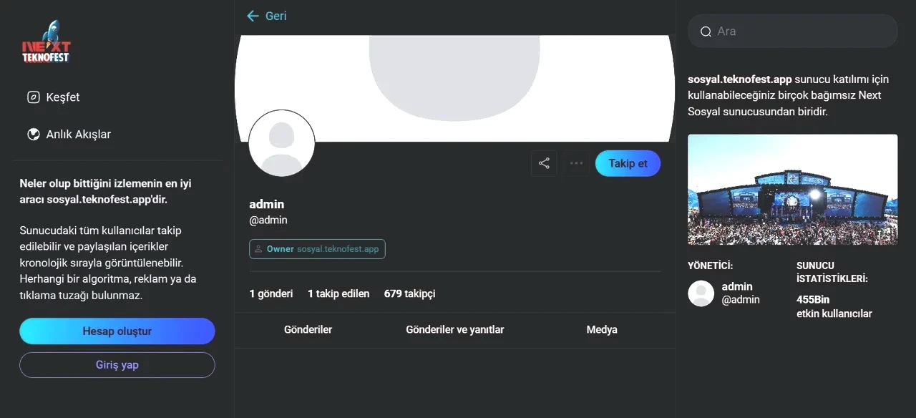This screenshot has height=418, width=916.
Task: Switch to the Gönderiler tab
Action: pos(308,330)
